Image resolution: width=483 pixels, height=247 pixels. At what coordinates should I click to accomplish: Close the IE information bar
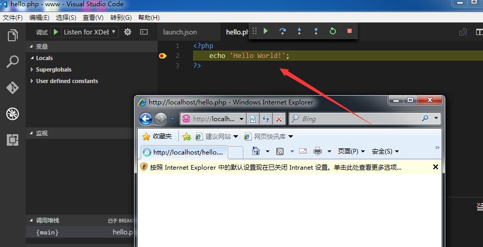pyautogui.click(x=435, y=167)
